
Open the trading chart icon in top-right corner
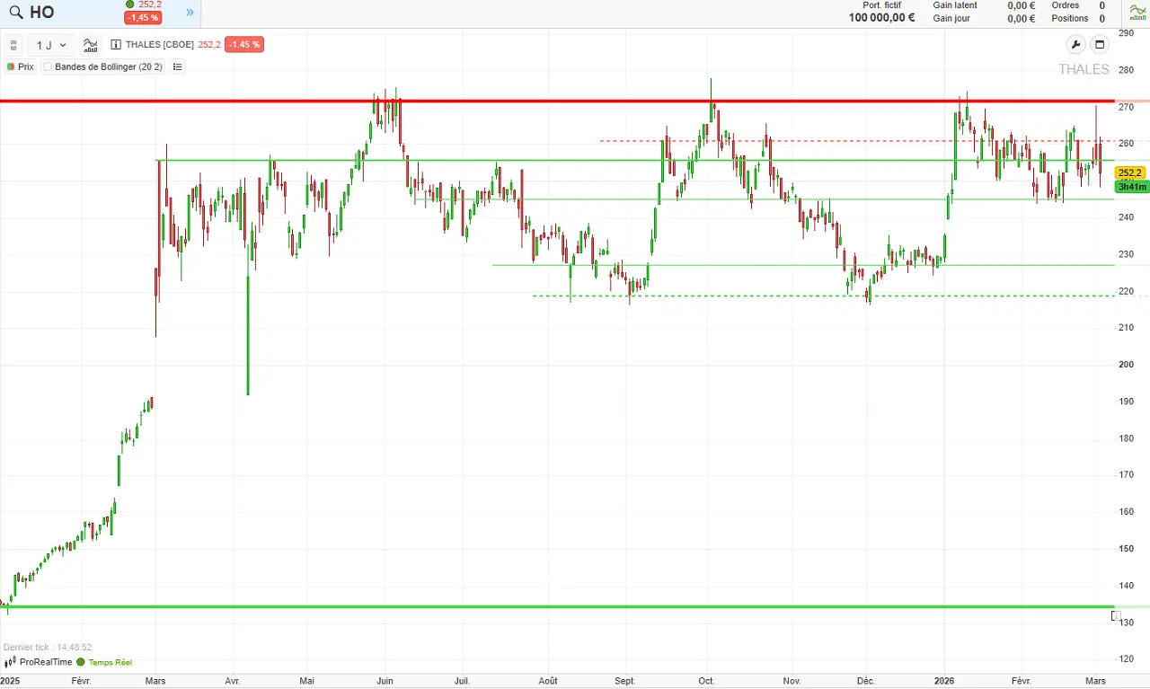(1137, 13)
